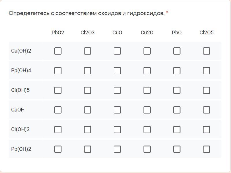Select Pb(OH)4 checkbox under PbO column
231x173 pixels.
pos(177,71)
